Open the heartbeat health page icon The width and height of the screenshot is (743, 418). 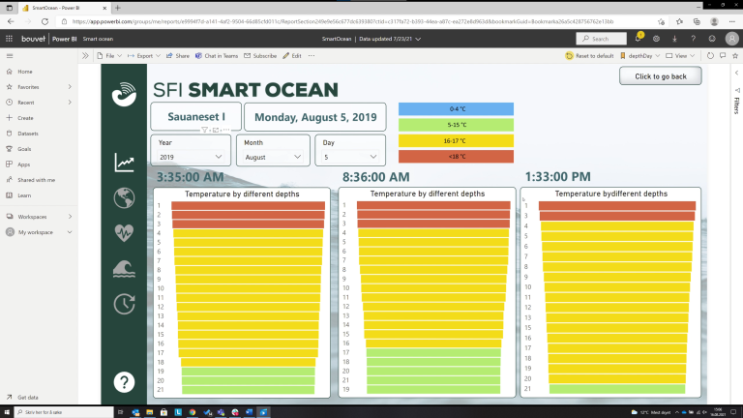124,232
